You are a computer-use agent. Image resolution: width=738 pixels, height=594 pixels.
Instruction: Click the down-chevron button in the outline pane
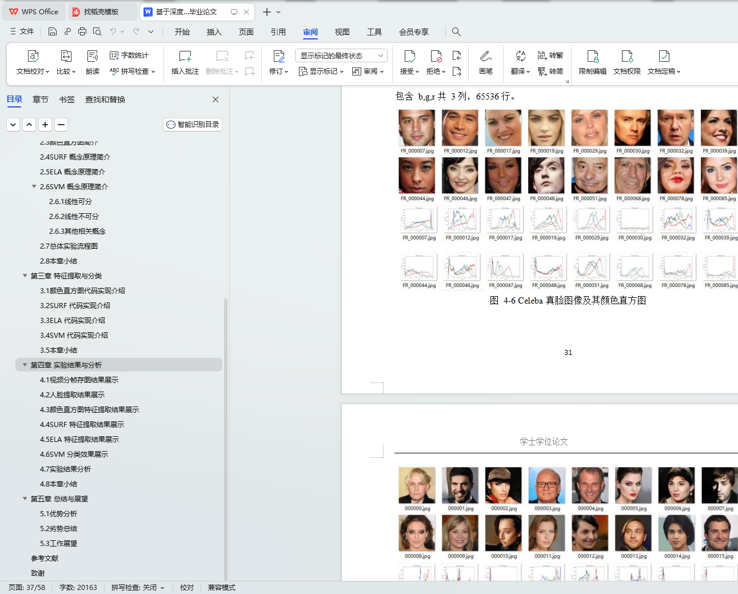13,125
